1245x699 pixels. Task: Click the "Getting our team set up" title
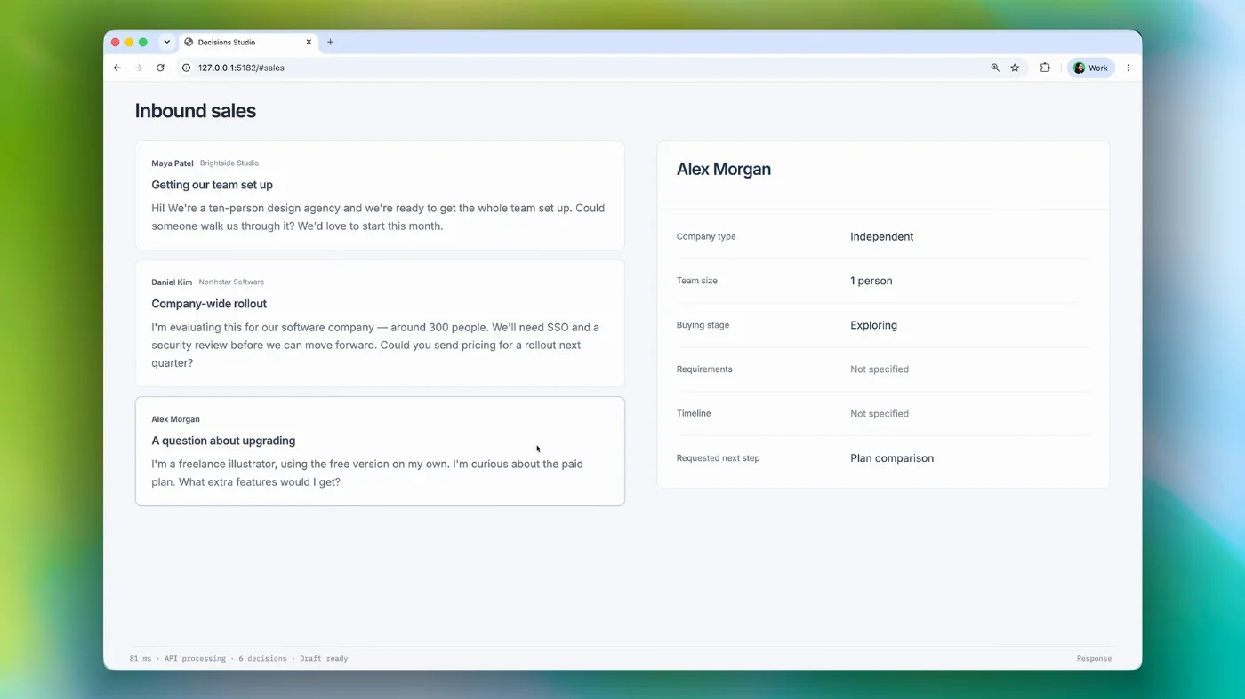click(212, 185)
